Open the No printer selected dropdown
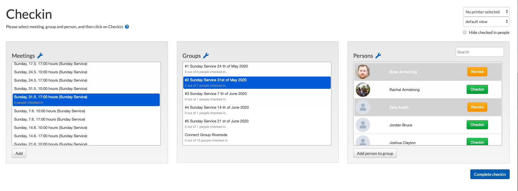This screenshot has width=518, height=191. [486, 12]
